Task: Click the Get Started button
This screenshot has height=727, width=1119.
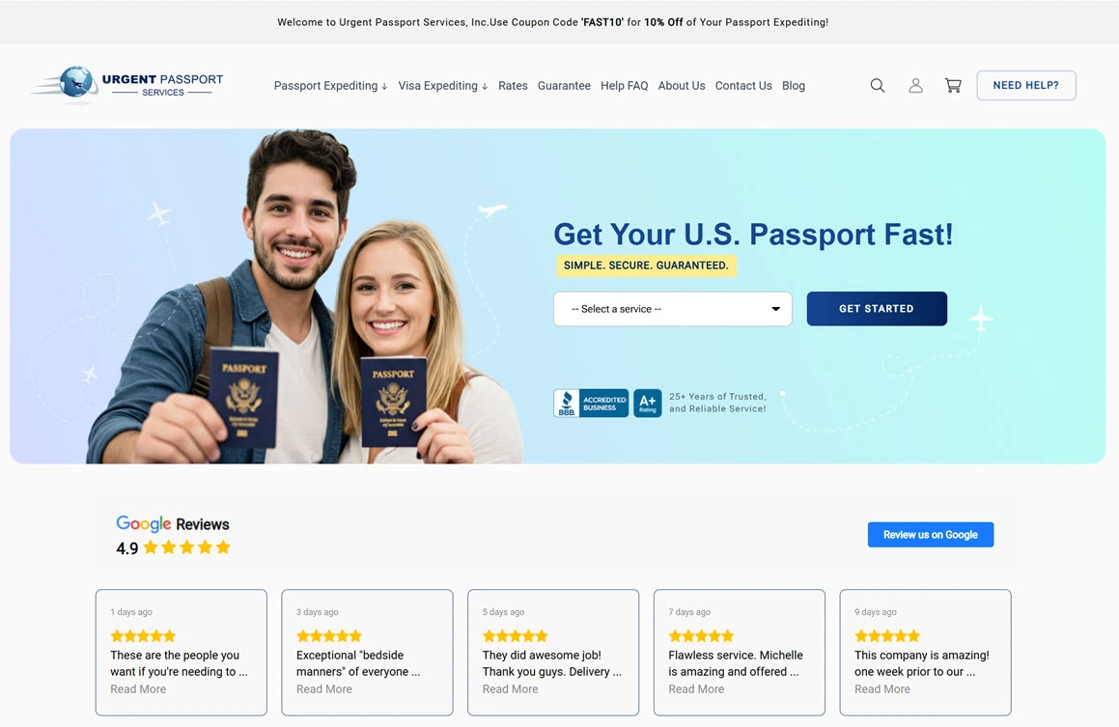Action: (x=877, y=309)
